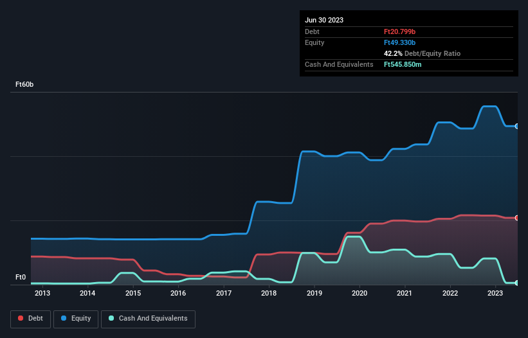Click the Debt row label in tooltip
The width and height of the screenshot is (528, 338).
point(312,31)
